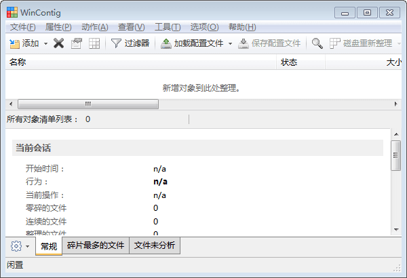Click the horizontal scrollbar left arrow
Image resolution: width=407 pixels, height=278 pixels.
tap(11, 104)
